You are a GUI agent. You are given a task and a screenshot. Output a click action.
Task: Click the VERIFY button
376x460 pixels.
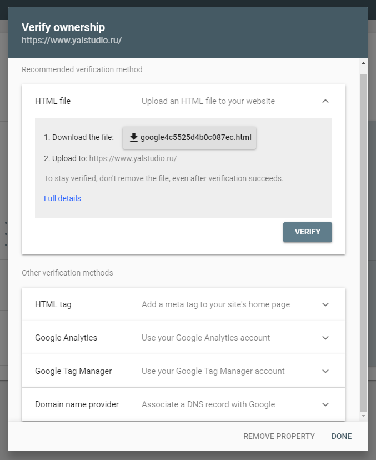[307, 232]
